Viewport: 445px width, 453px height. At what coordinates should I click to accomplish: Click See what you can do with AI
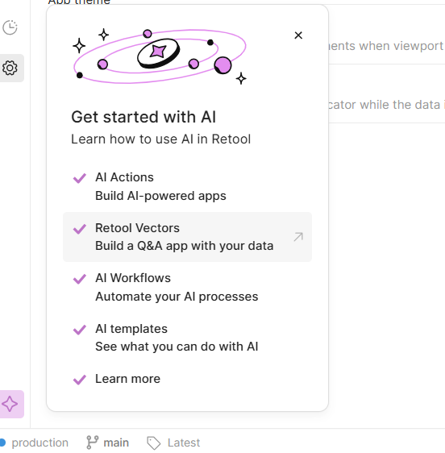pos(177,347)
